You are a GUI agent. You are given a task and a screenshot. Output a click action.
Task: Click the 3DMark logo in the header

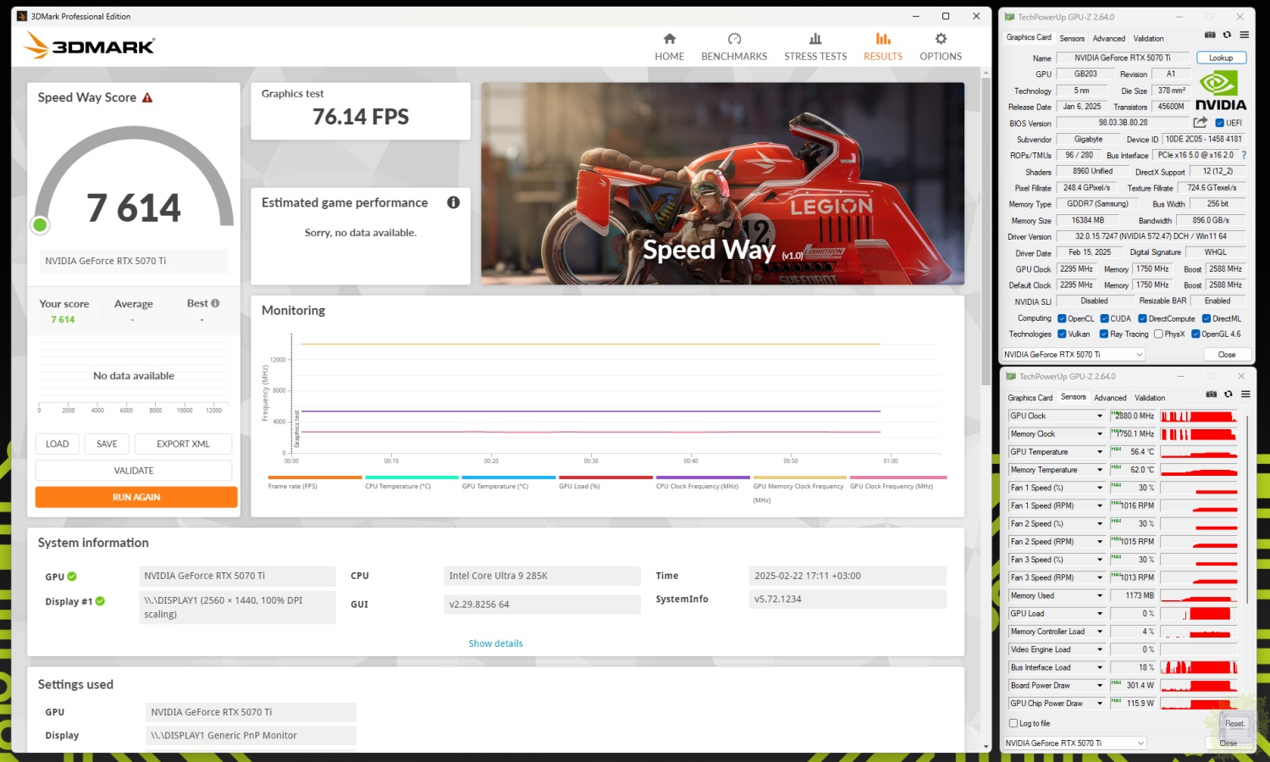pos(90,45)
